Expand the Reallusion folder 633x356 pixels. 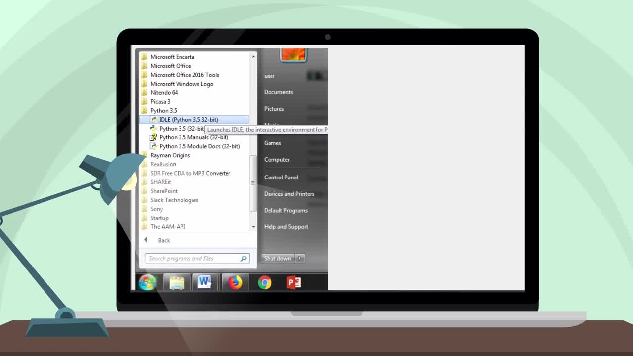point(163,164)
